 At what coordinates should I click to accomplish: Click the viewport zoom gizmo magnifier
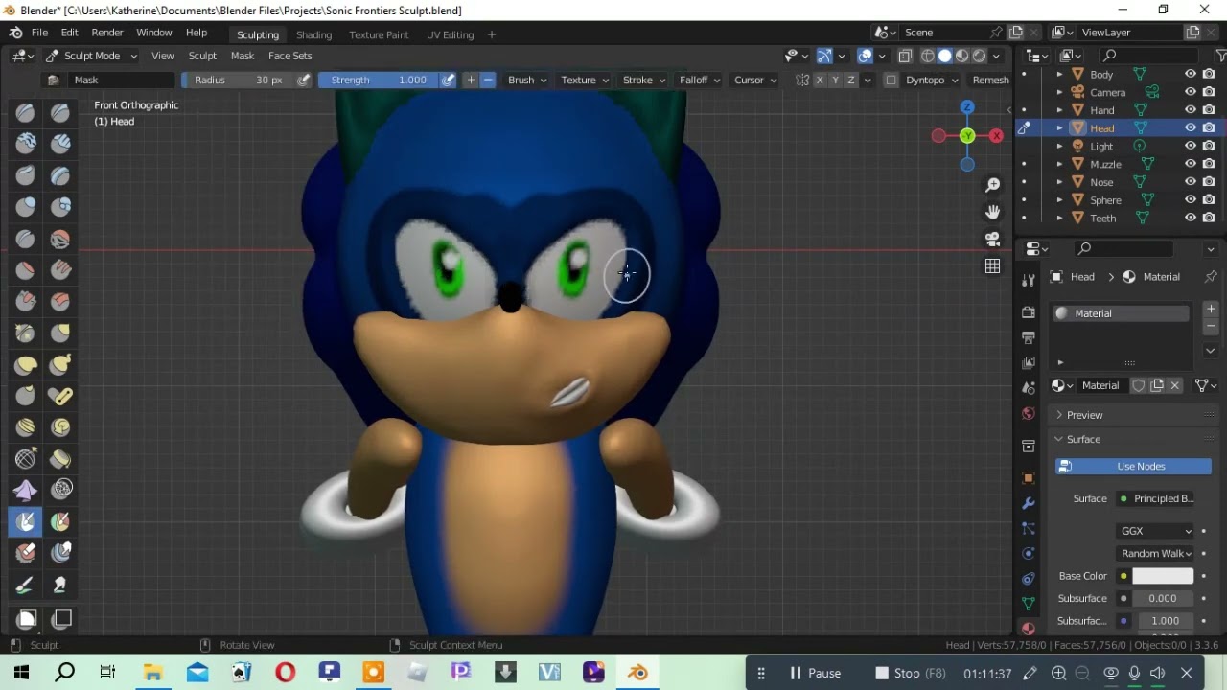click(993, 184)
